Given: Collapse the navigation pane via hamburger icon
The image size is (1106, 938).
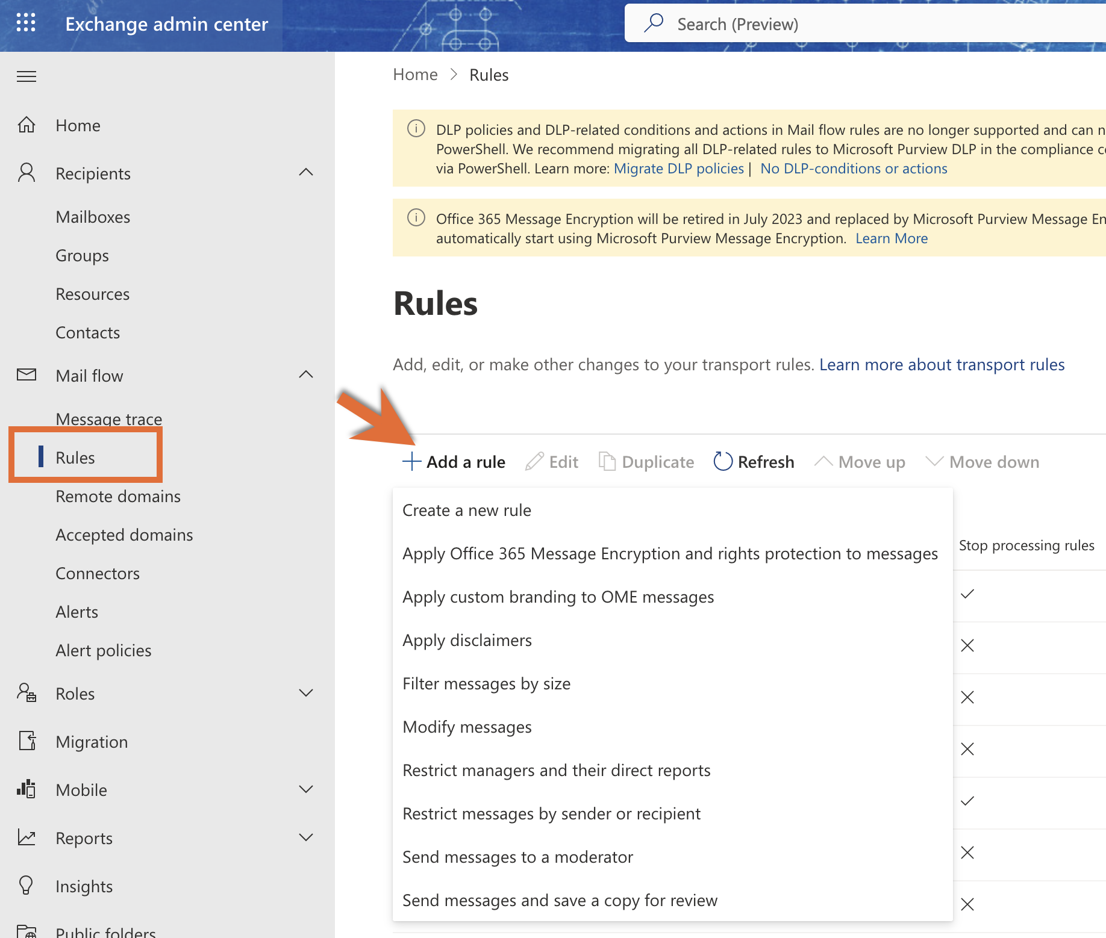Looking at the screenshot, I should [27, 76].
